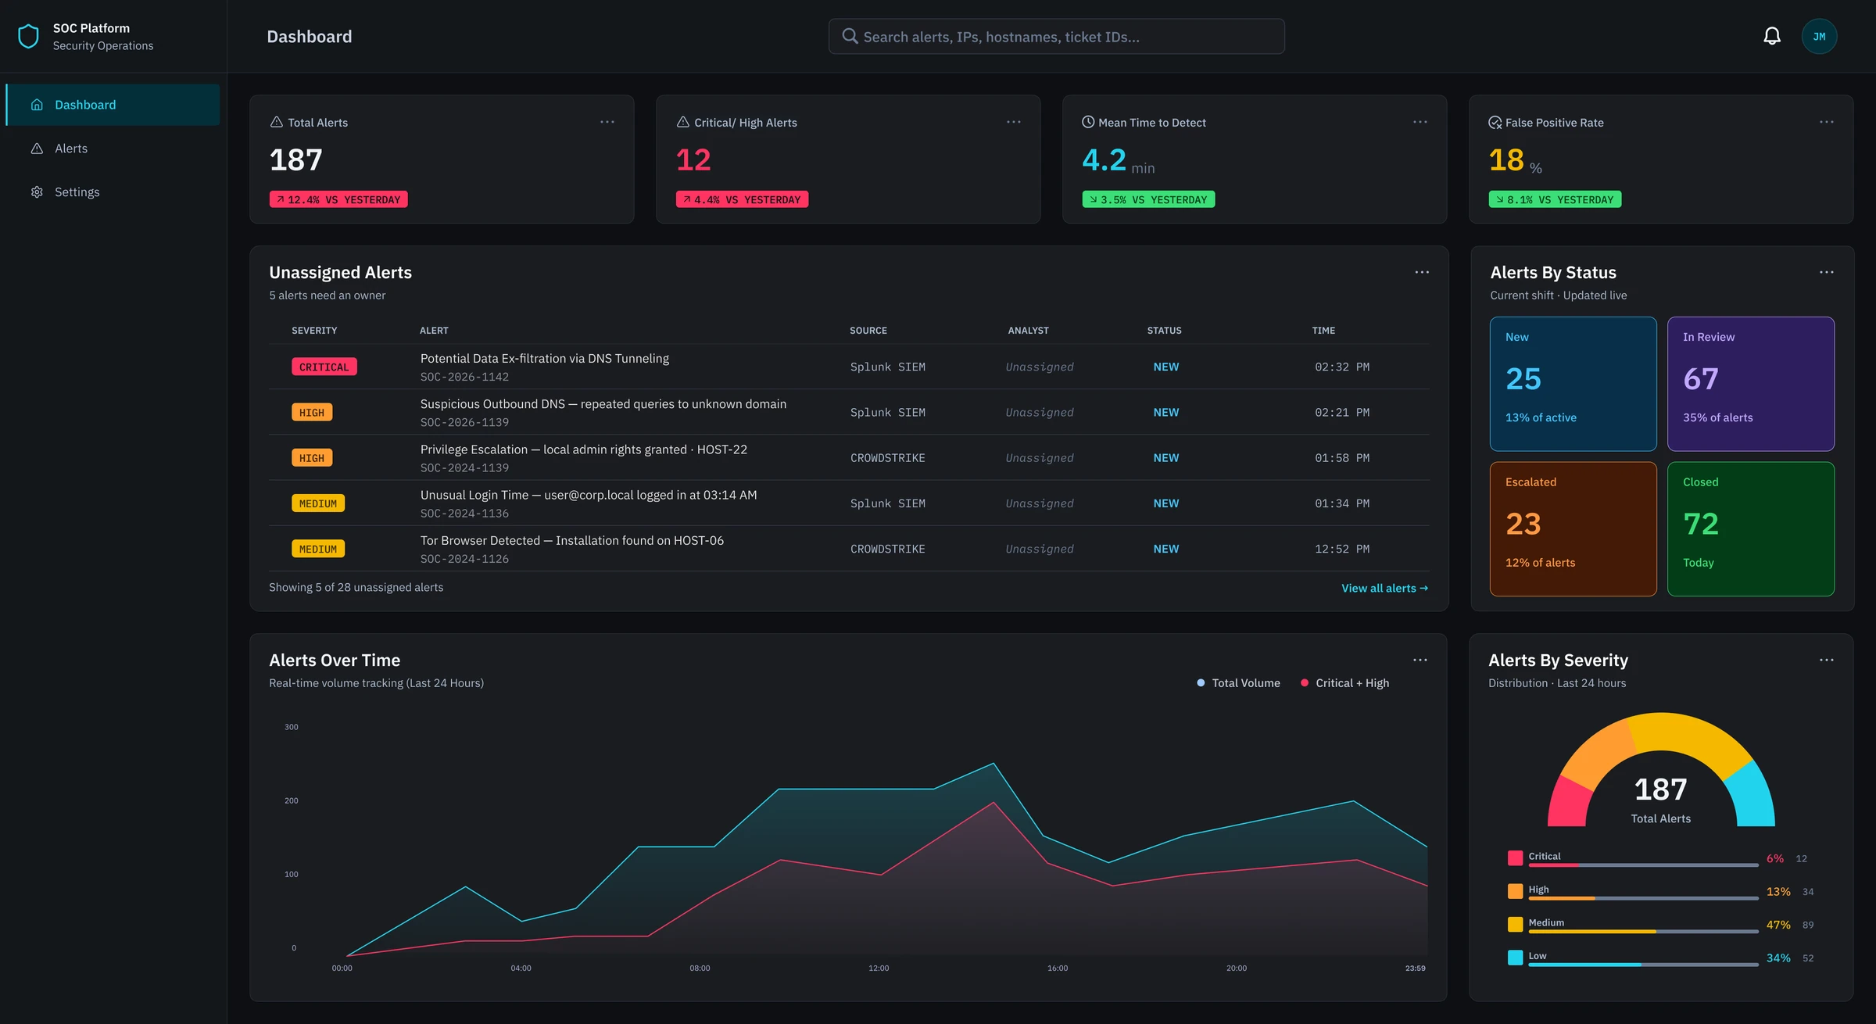This screenshot has width=1876, height=1024.
Task: Open the Alerts By Severity options menu
Action: 1827,660
